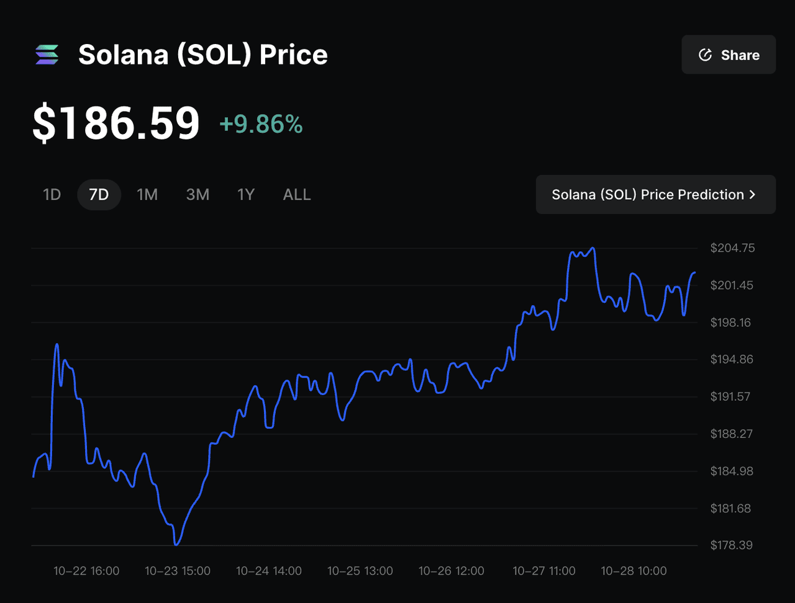Select the 1D time range
Screen dimensions: 795x603
click(x=52, y=194)
